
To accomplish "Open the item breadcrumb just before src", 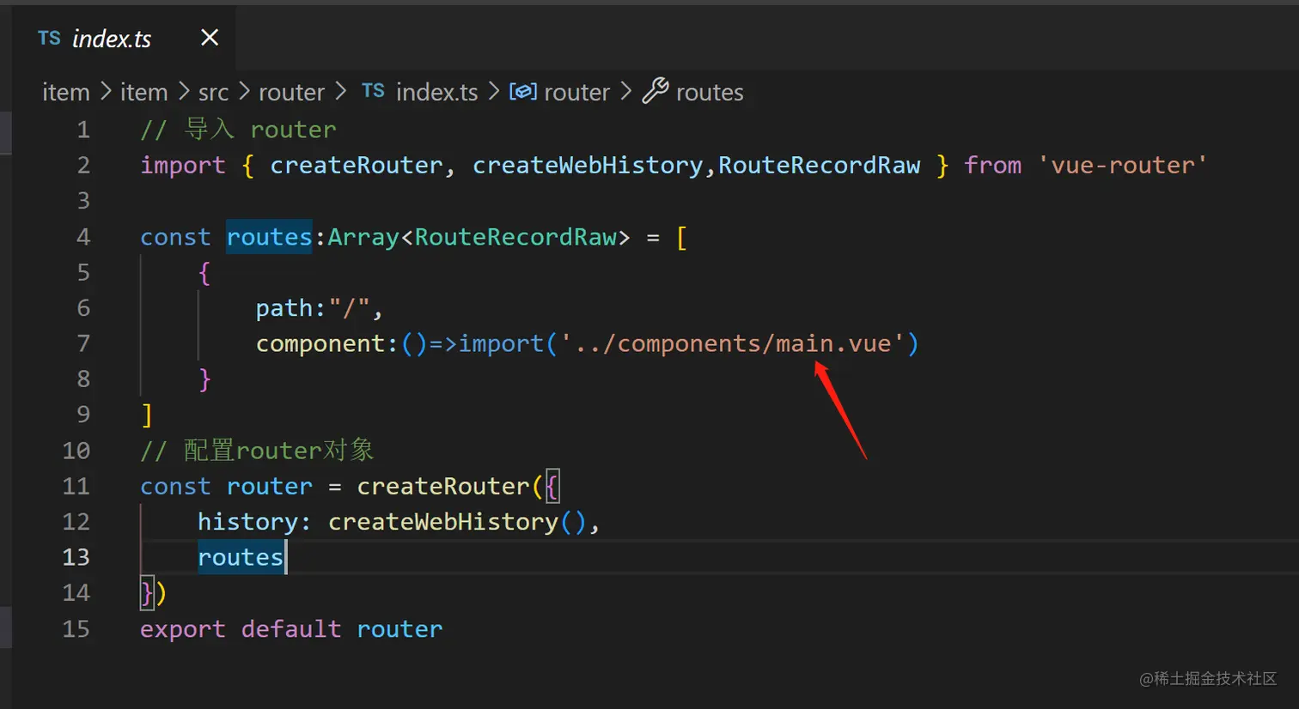I will click(143, 92).
